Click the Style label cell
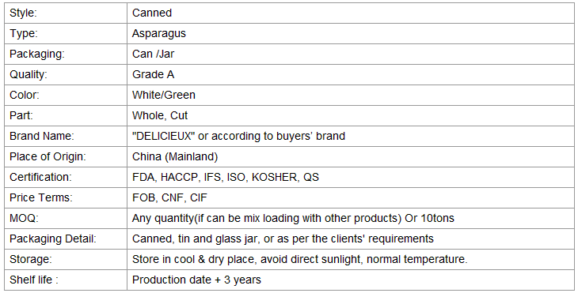This screenshot has height=293, width=578. [66, 13]
